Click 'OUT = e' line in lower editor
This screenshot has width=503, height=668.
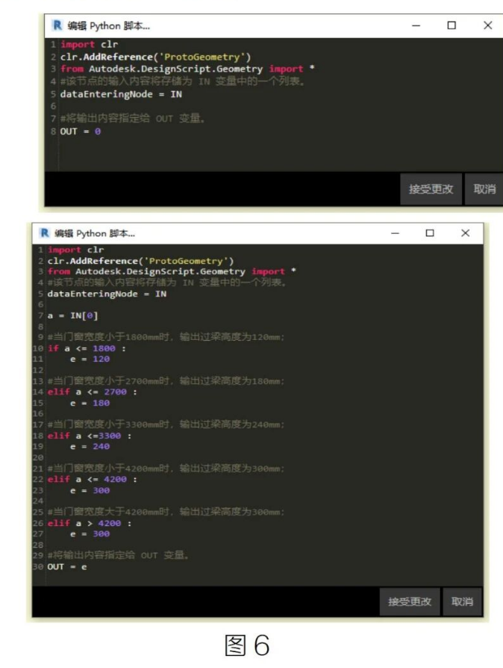67,567
